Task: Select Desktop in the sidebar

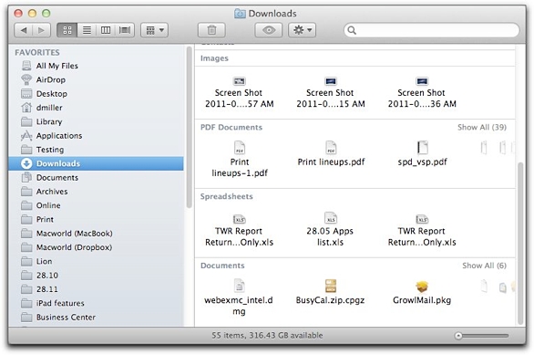Action: coord(96,94)
